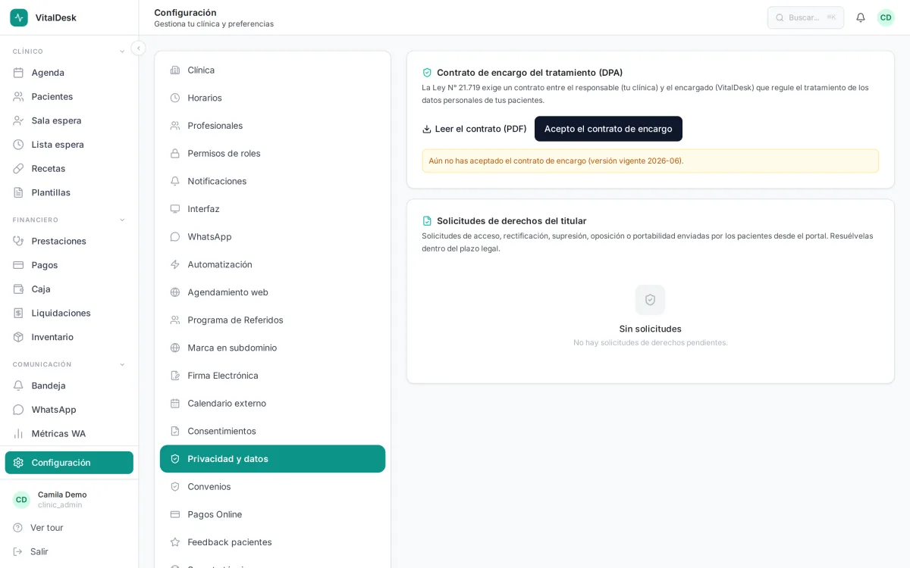The image size is (910, 568).
Task: Click the VitalDesk logo icon
Action: pos(19,17)
